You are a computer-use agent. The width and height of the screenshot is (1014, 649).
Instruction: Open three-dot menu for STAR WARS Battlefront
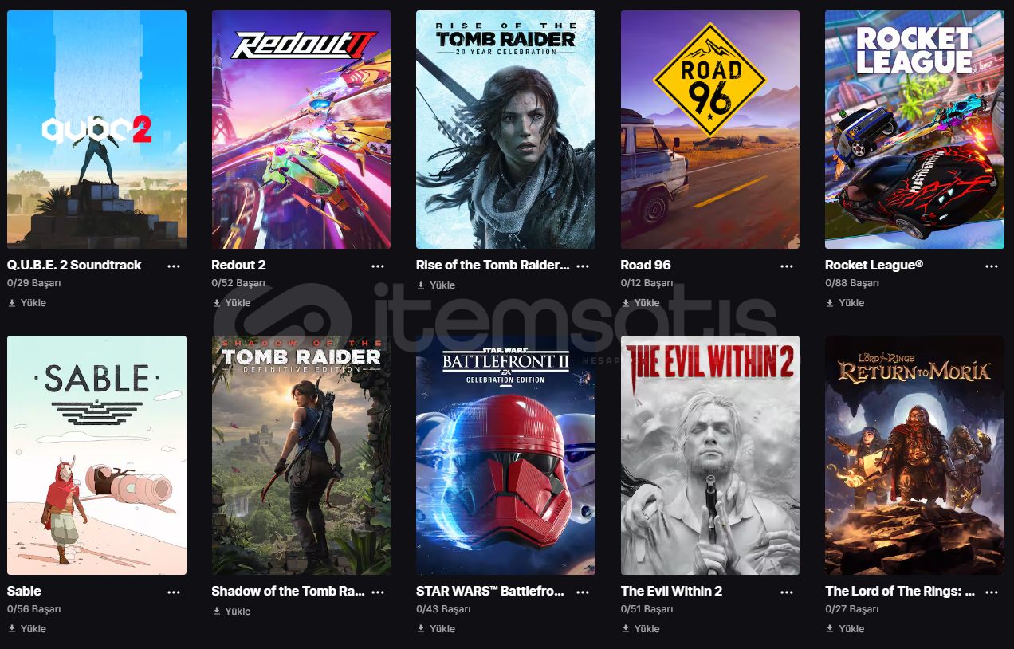point(583,592)
